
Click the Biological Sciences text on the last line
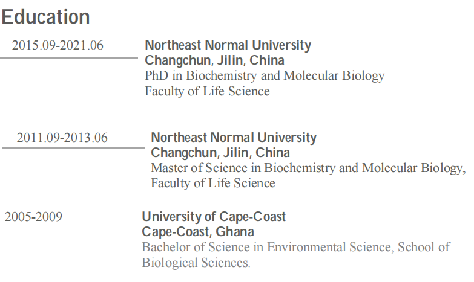coord(195,263)
